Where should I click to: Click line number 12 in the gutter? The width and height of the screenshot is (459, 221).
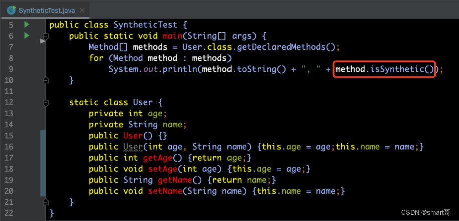pyautogui.click(x=9, y=103)
